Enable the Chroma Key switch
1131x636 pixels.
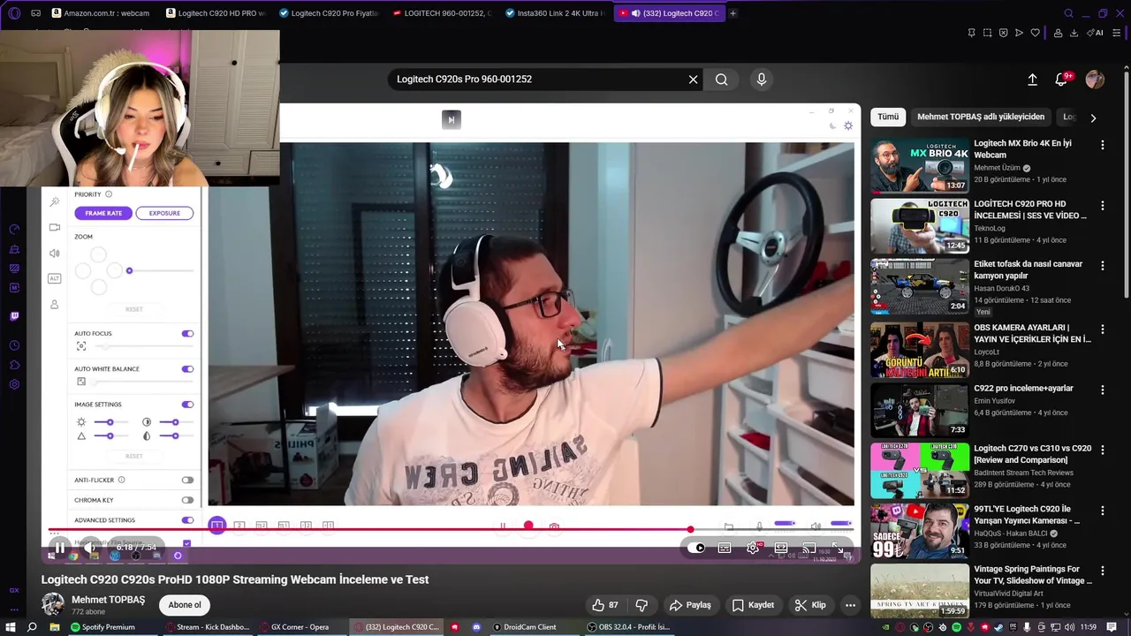[x=187, y=500]
